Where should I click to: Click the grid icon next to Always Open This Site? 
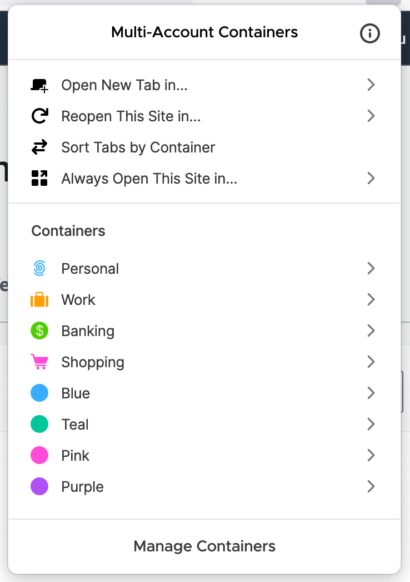click(x=39, y=178)
